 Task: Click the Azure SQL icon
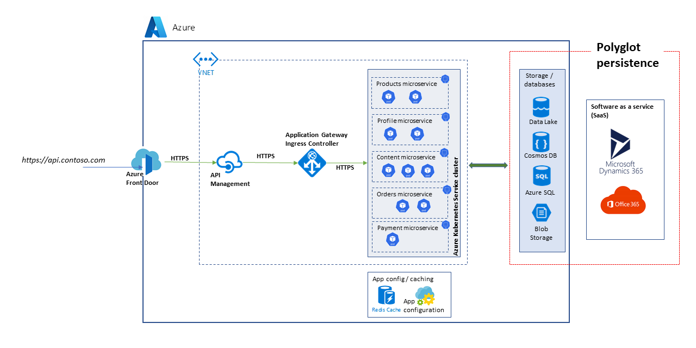pos(540,176)
